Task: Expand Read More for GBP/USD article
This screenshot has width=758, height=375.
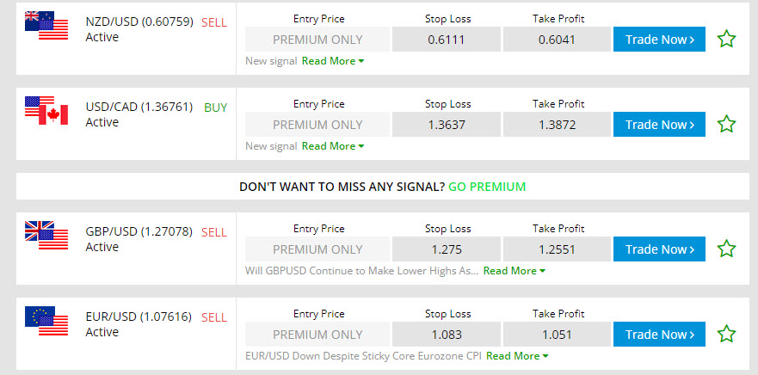Action: (515, 271)
